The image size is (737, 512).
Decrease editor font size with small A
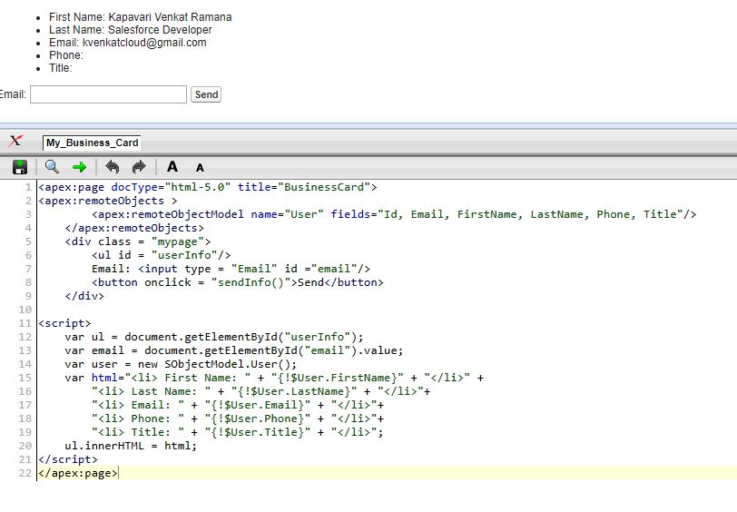tap(200, 168)
